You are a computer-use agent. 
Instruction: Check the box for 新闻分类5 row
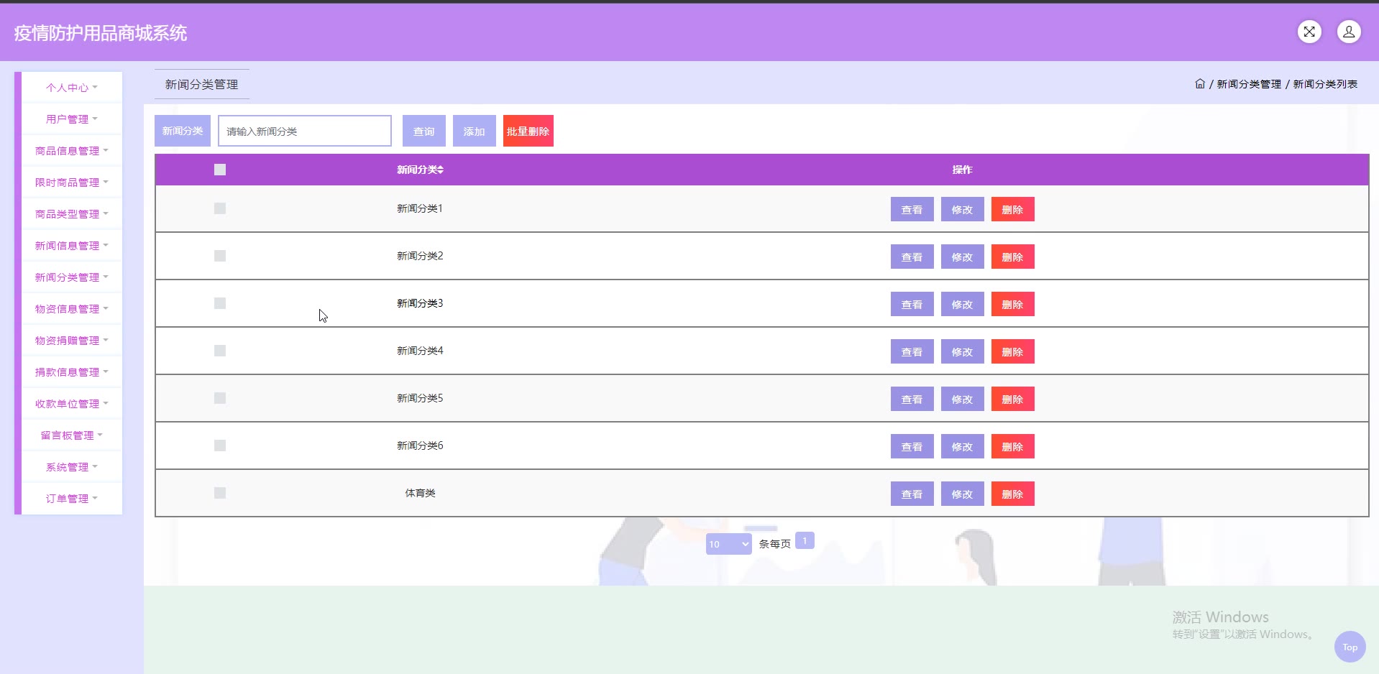(x=220, y=398)
